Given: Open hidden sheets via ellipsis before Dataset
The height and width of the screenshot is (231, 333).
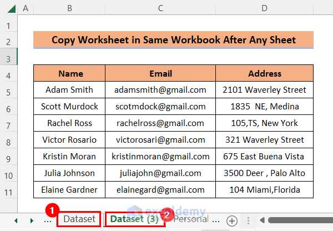Looking at the screenshot, I should tap(48, 220).
